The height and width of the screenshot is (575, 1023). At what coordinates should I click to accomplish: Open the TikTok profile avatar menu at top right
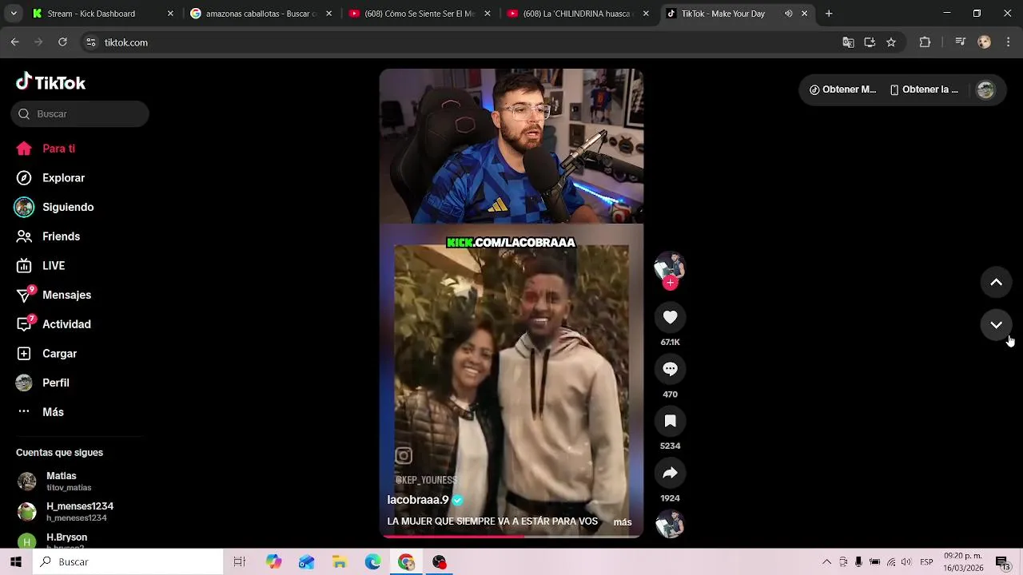pyautogui.click(x=985, y=90)
